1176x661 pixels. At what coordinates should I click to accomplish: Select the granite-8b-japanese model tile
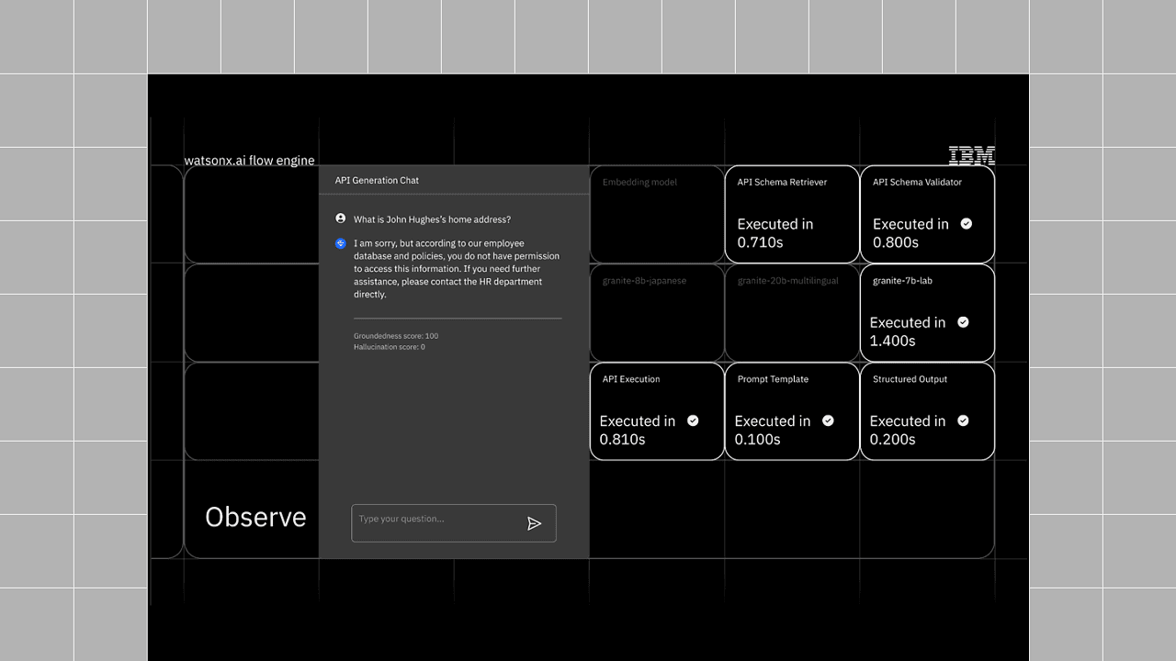coord(656,313)
